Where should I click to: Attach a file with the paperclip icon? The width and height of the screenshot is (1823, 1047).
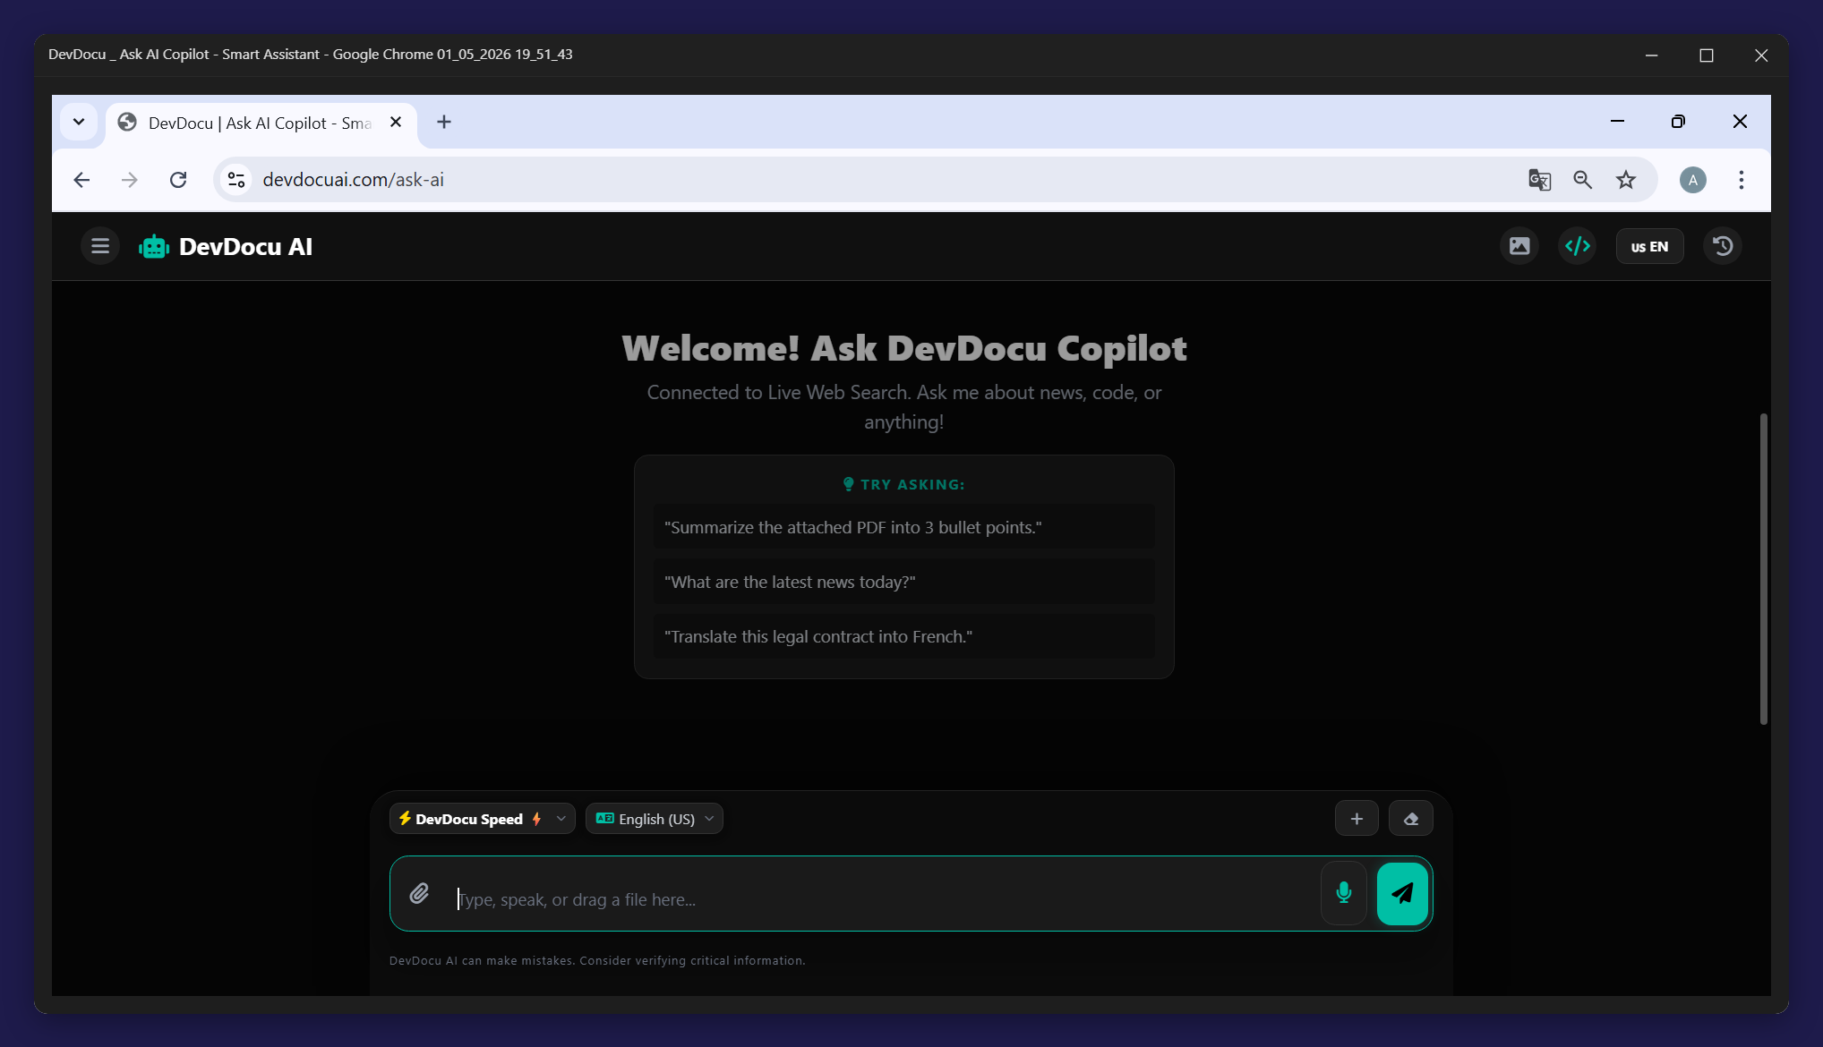point(419,893)
